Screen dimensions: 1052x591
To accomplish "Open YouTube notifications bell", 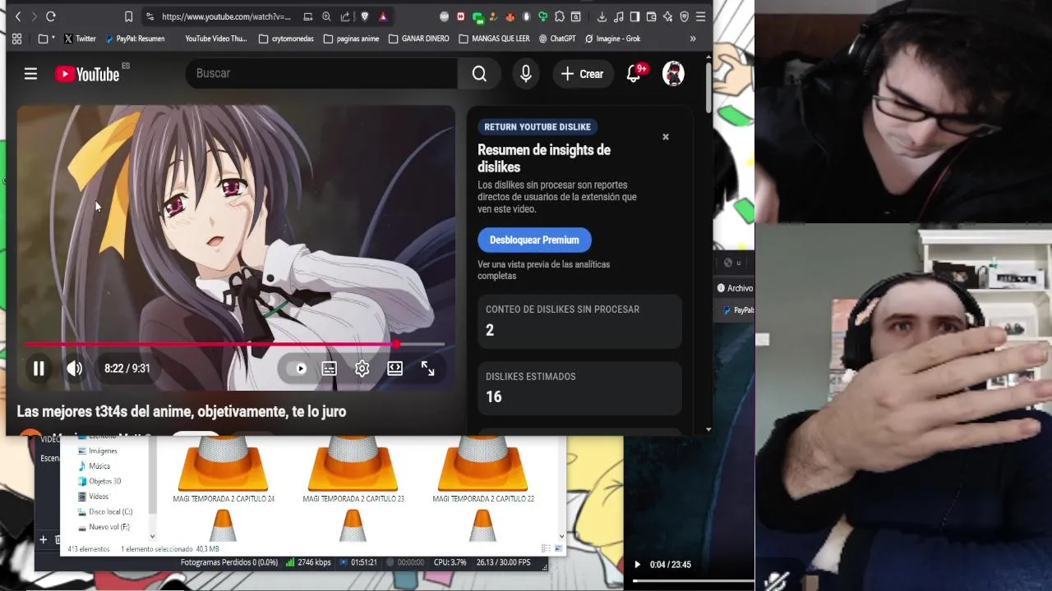I will point(634,74).
